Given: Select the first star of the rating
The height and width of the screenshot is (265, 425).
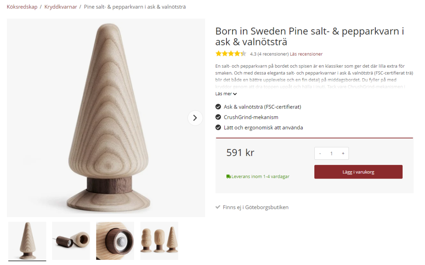Looking at the screenshot, I should pyautogui.click(x=218, y=54).
